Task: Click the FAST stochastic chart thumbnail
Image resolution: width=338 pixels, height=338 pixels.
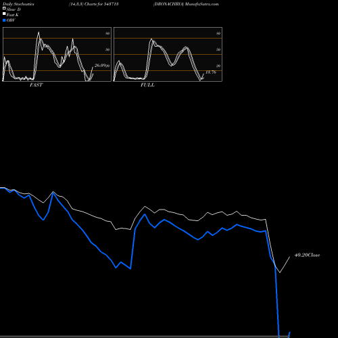Action: pyautogui.click(x=57, y=54)
